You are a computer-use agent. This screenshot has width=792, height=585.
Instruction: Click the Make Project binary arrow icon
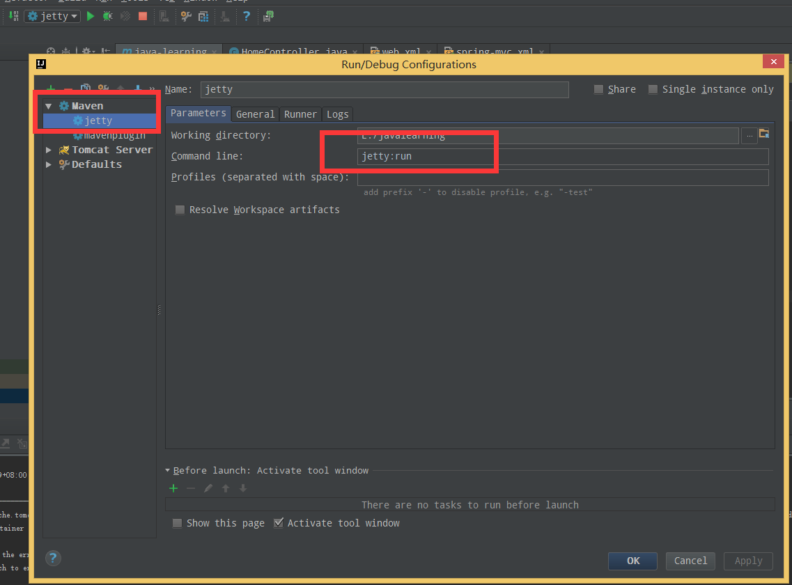point(14,16)
